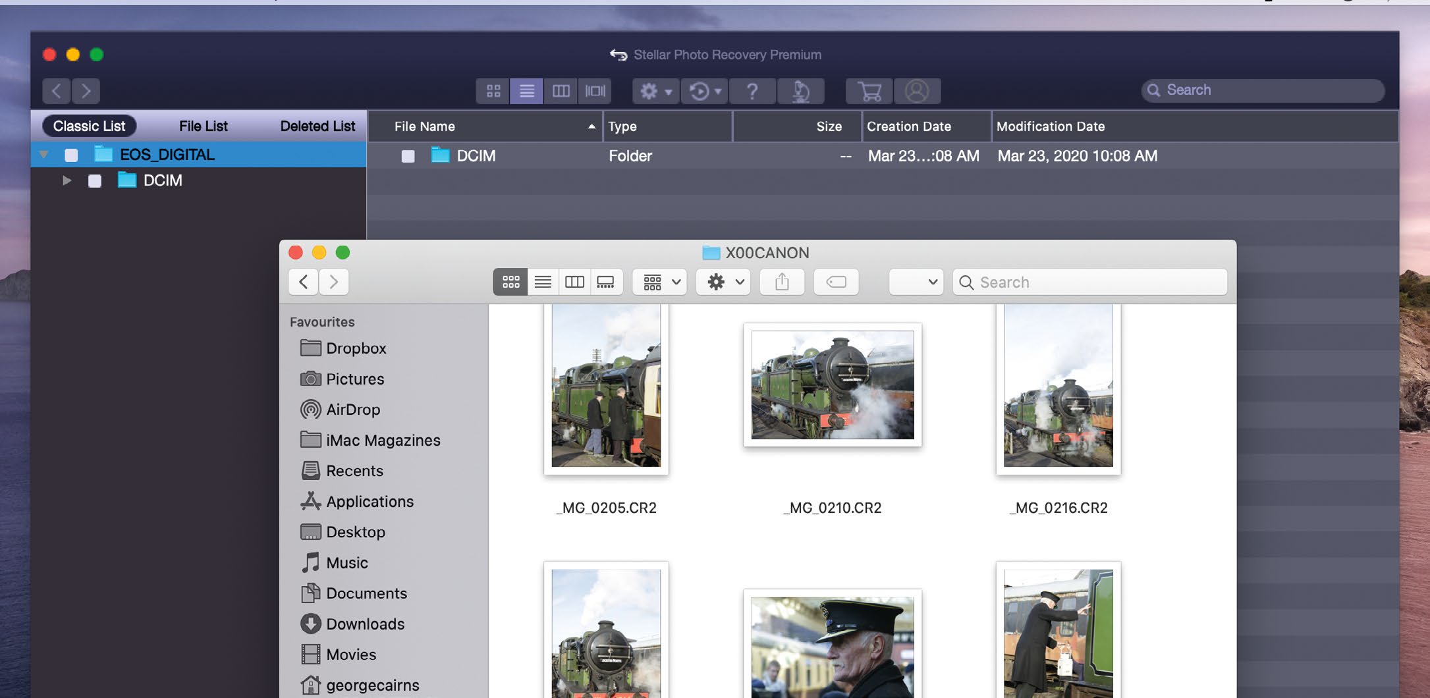Open Stellar help question mark
This screenshot has width=1430, height=698.
click(x=752, y=91)
